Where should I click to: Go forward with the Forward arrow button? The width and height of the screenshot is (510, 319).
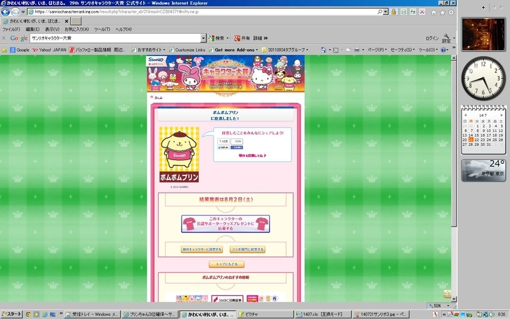[15, 12]
